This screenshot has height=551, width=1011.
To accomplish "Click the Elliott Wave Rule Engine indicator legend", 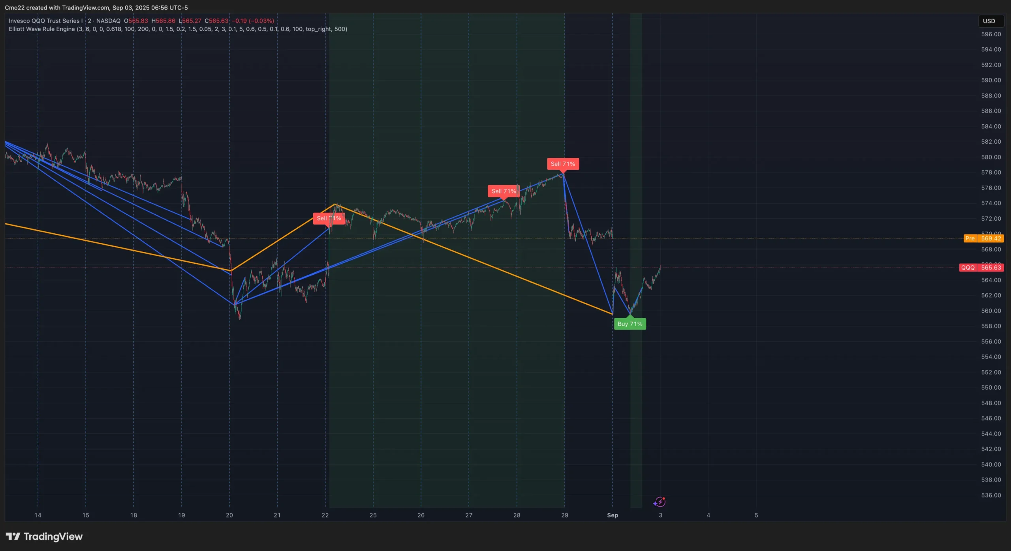I will (x=178, y=29).
